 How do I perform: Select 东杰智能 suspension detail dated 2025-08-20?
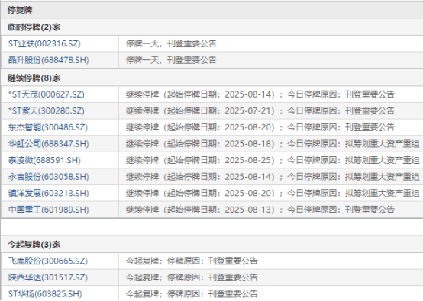coord(260,127)
